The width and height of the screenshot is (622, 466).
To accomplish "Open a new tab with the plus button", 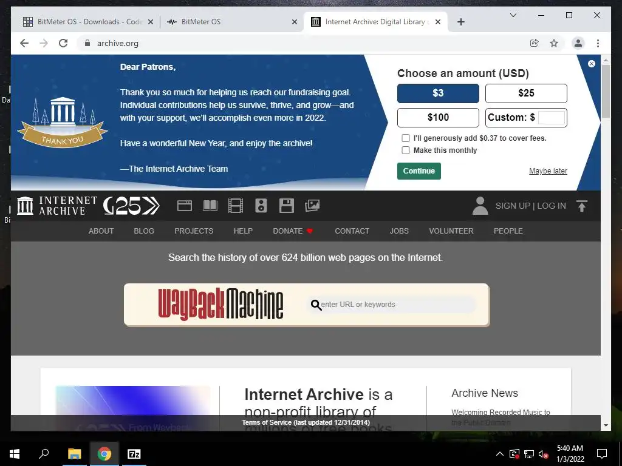I will coord(460,22).
